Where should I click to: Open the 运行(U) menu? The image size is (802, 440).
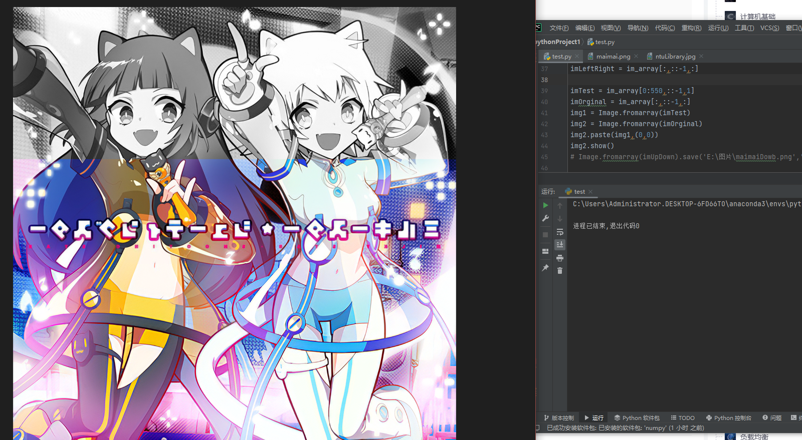718,28
